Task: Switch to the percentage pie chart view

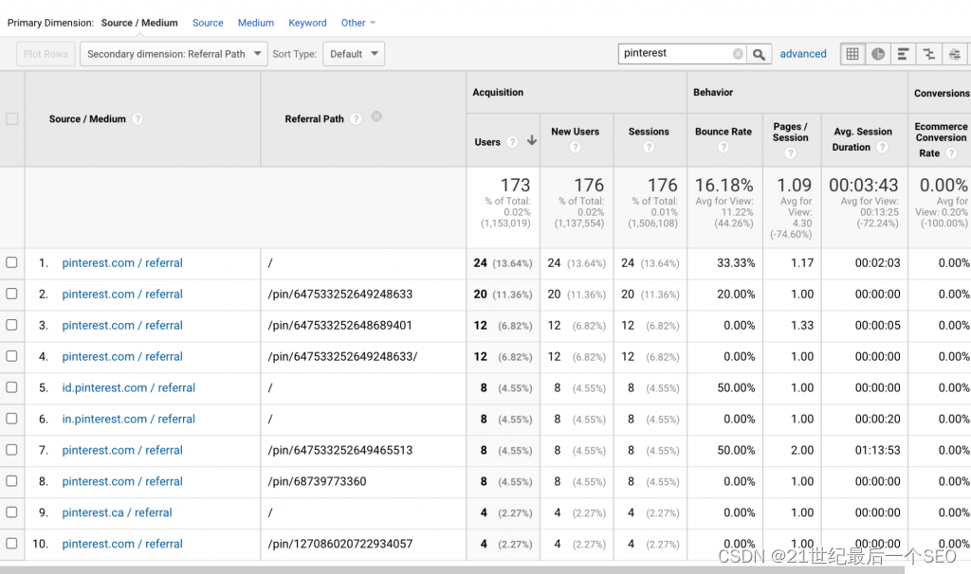Action: pyautogui.click(x=877, y=54)
